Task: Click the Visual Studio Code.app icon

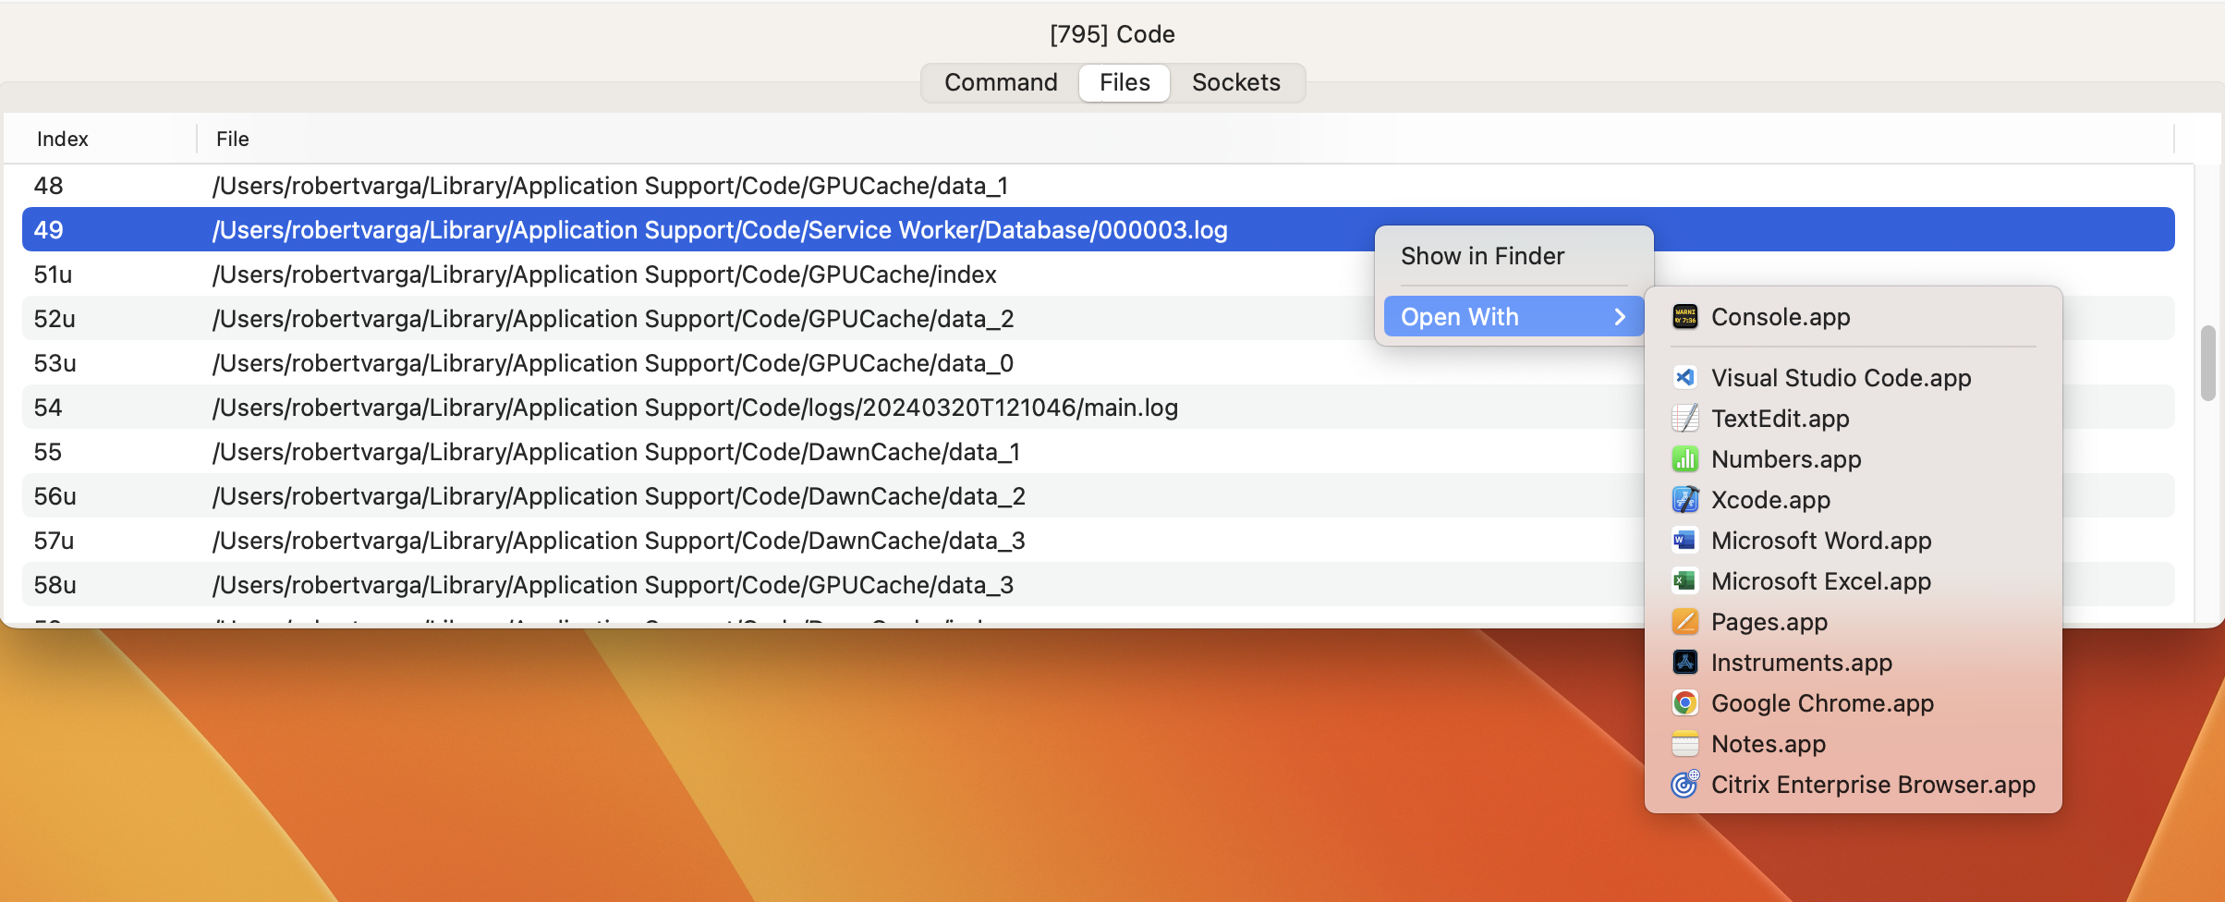Action: click(x=1684, y=377)
